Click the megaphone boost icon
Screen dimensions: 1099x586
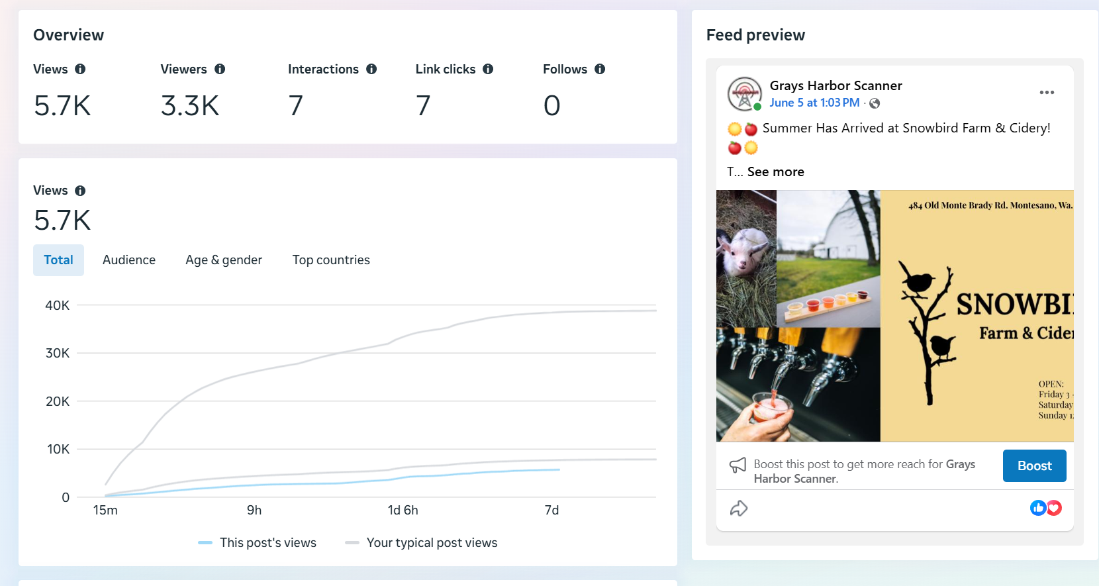click(738, 465)
